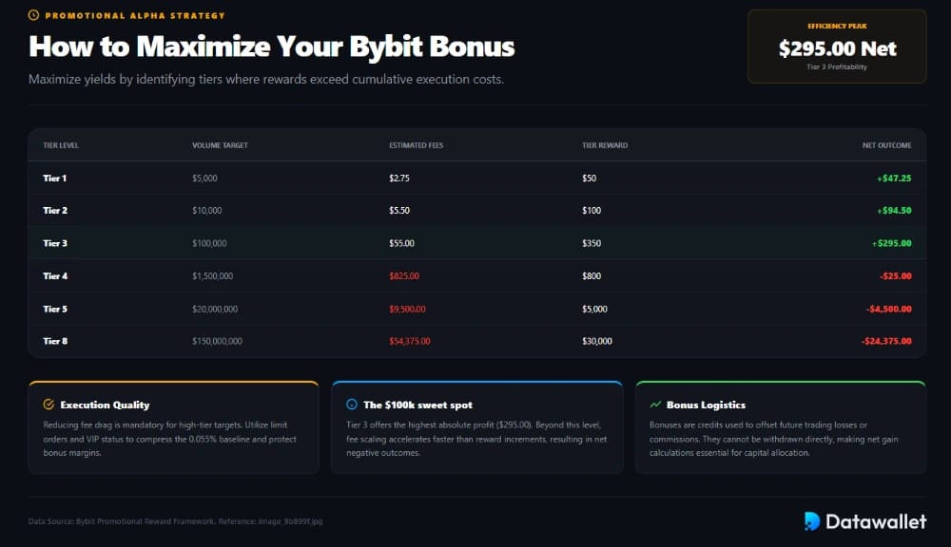The width and height of the screenshot is (951, 547).
Task: Click the Datawallet logo icon
Action: pyautogui.click(x=811, y=521)
